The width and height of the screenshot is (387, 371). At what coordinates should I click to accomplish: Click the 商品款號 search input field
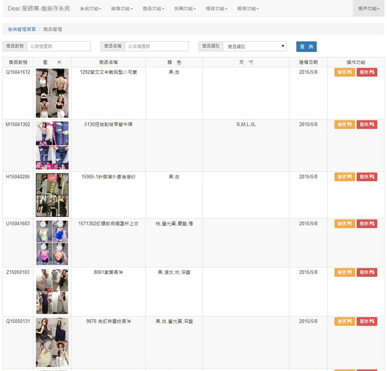coord(58,46)
